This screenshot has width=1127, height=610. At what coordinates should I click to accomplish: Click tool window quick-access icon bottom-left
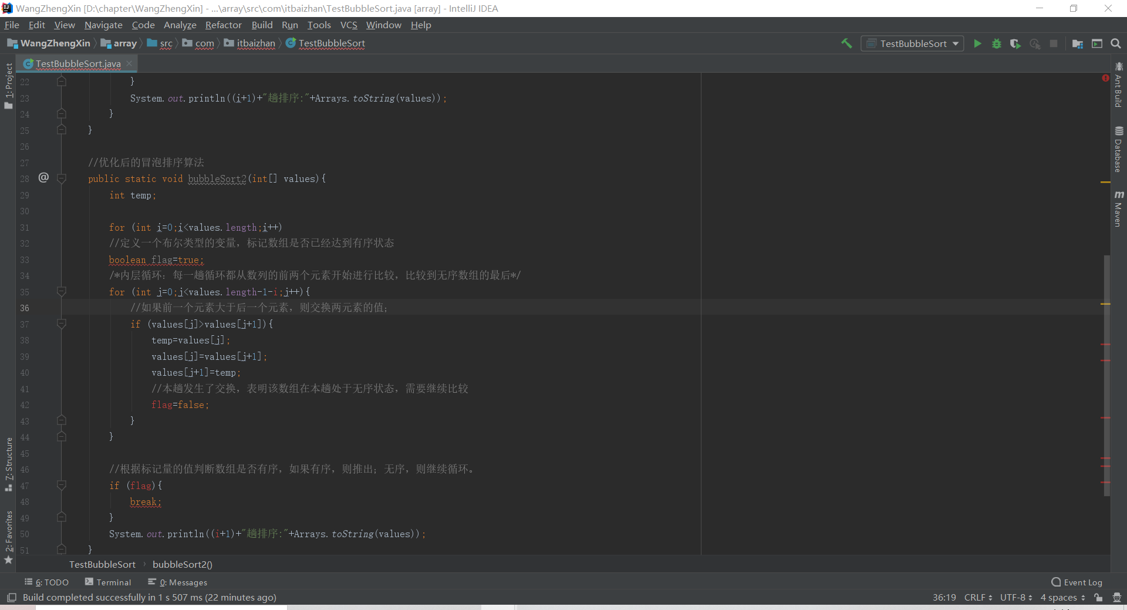tap(11, 597)
